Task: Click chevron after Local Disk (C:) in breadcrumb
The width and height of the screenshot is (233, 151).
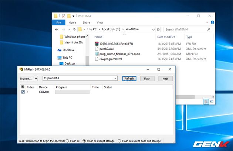Action: pyautogui.click(x=123, y=29)
